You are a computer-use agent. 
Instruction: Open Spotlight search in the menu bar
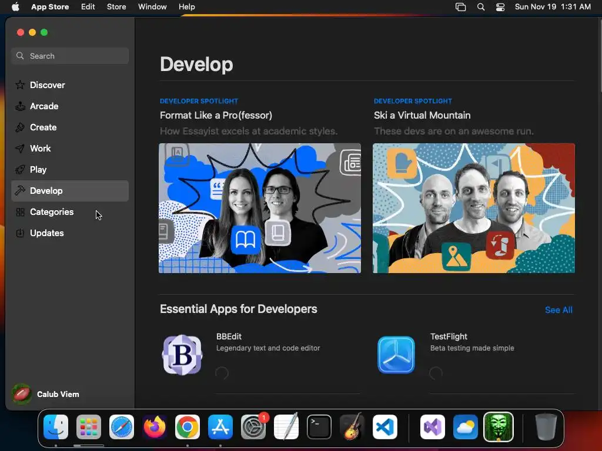tap(481, 7)
